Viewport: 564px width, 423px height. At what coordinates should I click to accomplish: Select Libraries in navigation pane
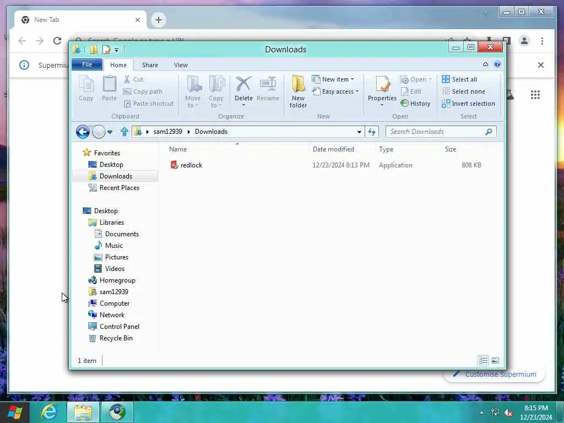pos(111,223)
